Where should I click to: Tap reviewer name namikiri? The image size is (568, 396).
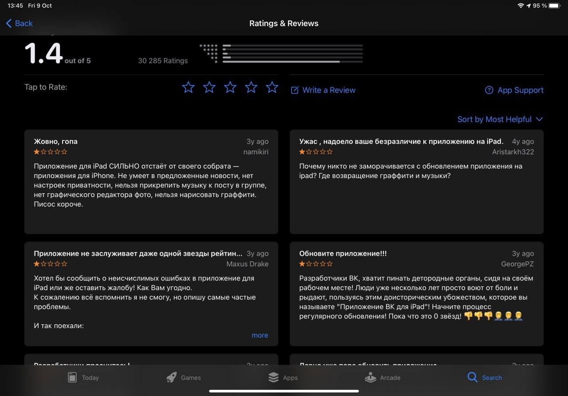tap(256, 152)
